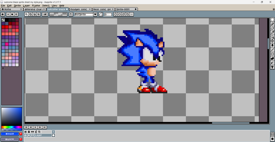Play the animation
Viewport: 275px width, 142px height.
[x=35, y=127]
